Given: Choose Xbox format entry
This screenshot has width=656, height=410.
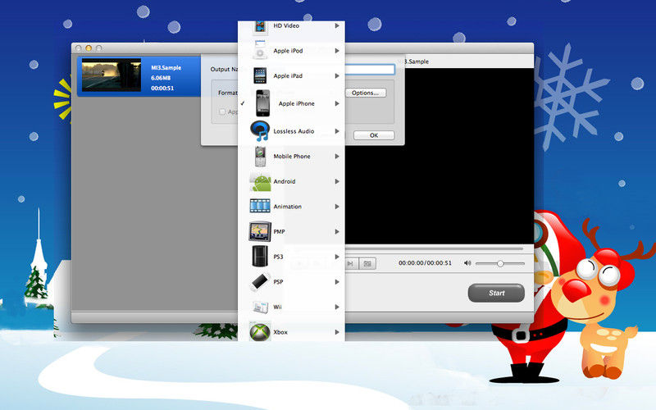Looking at the screenshot, I should (291, 331).
